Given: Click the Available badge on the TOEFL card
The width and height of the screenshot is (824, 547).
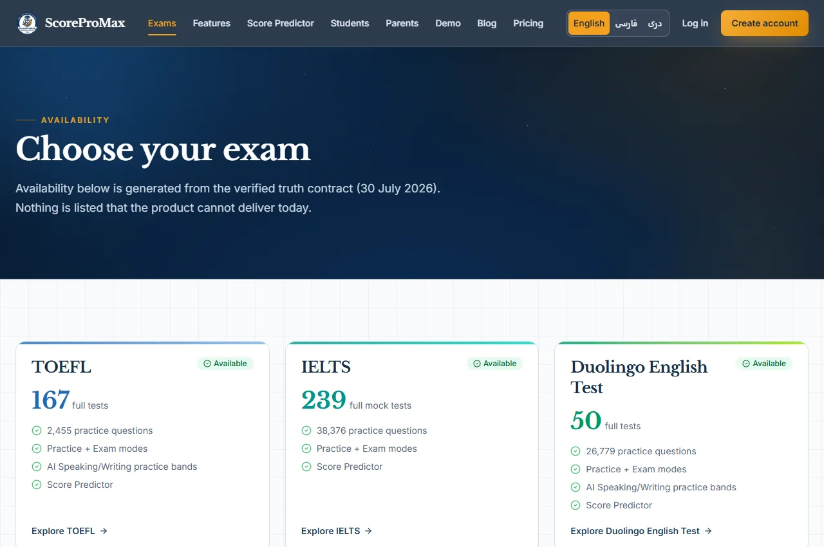Looking at the screenshot, I should coord(225,364).
